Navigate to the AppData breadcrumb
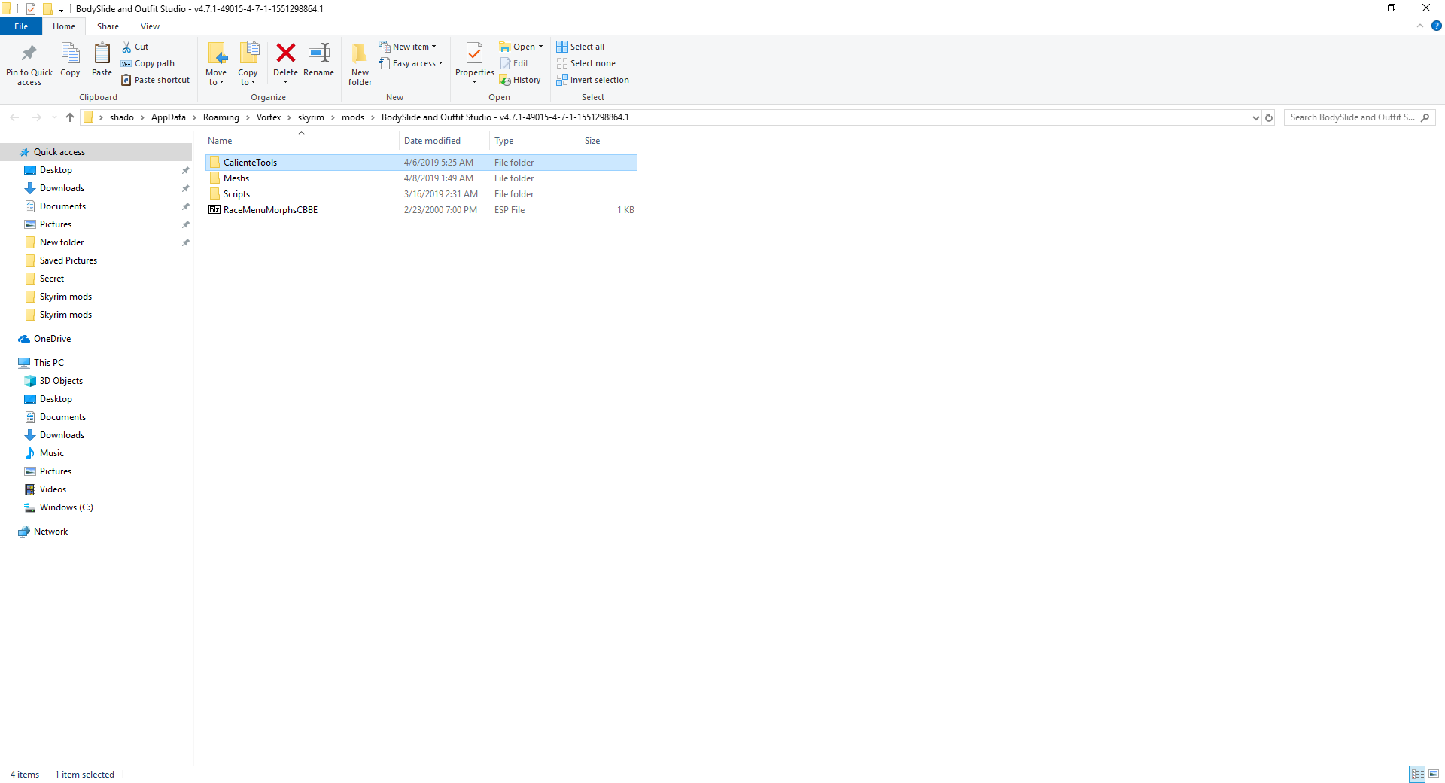The width and height of the screenshot is (1445, 783). [x=168, y=117]
